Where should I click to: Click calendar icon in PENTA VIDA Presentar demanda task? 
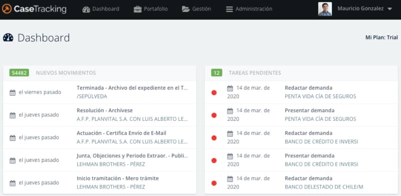pyautogui.click(x=230, y=111)
